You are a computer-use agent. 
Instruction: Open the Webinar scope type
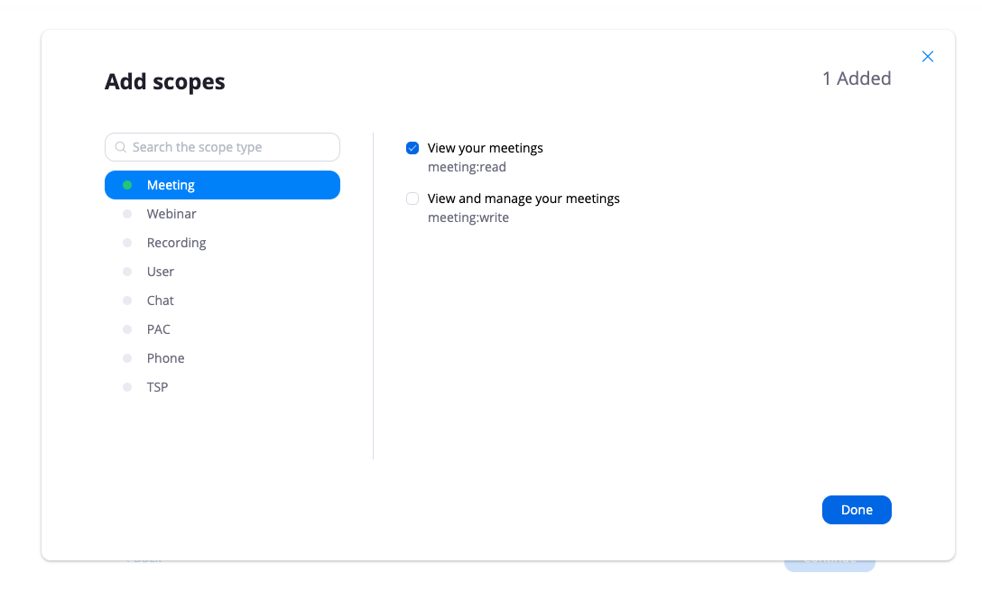pos(171,214)
